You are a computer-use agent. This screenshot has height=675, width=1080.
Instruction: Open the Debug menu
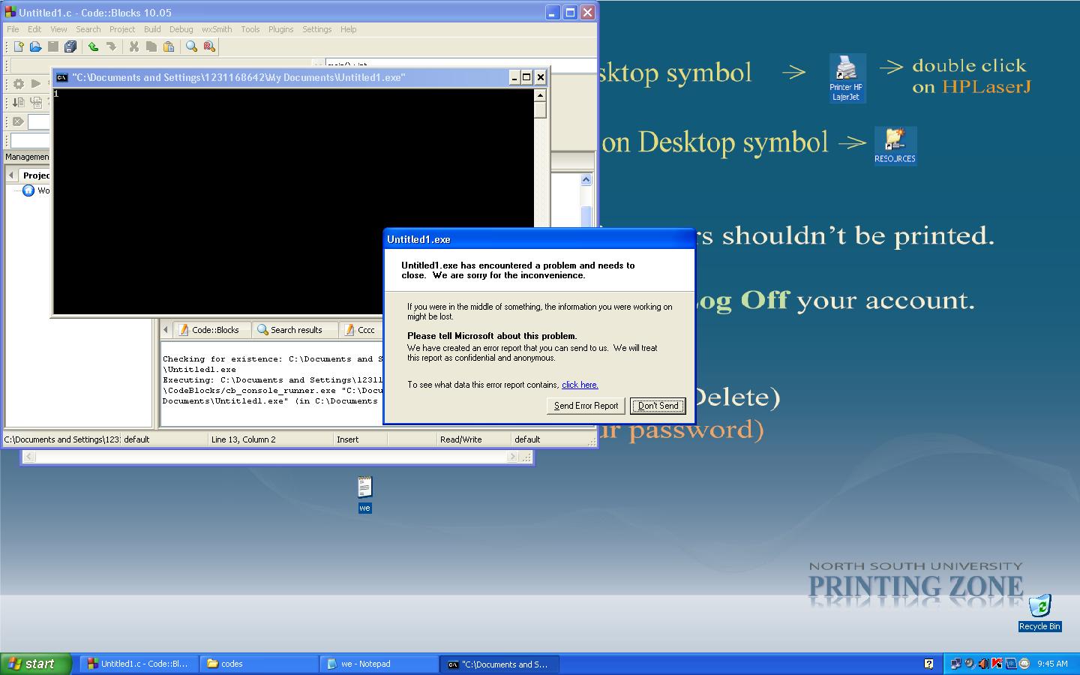click(x=181, y=29)
